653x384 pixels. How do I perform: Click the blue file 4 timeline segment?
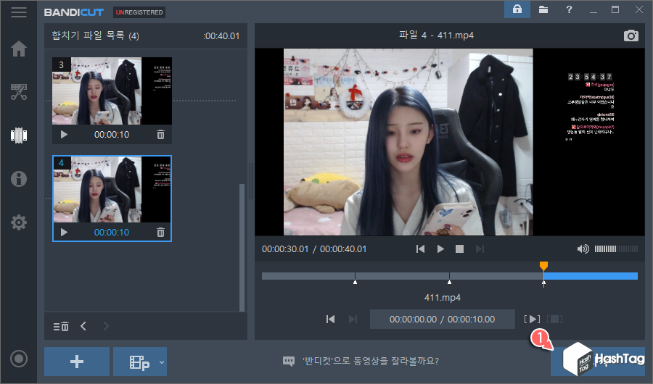591,276
